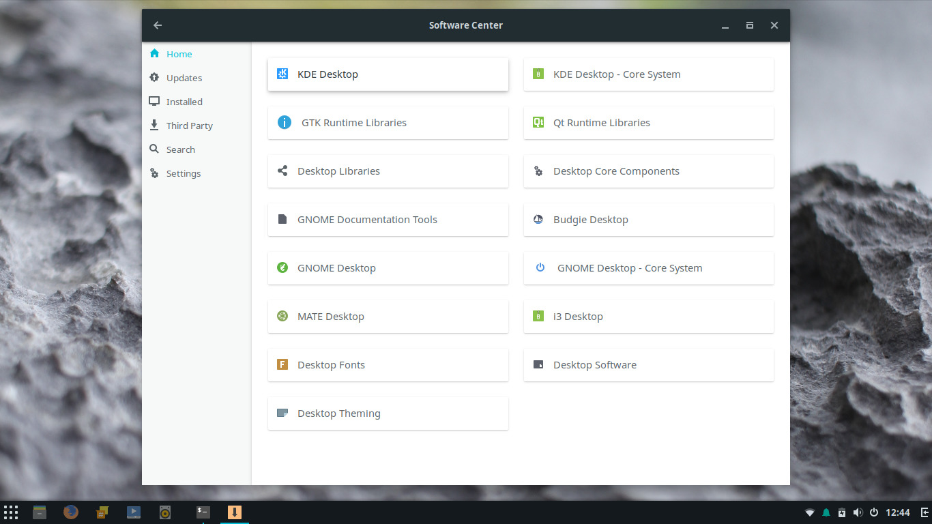932x524 pixels.
Task: Click the Software Center icon in taskbar
Action: [234, 512]
